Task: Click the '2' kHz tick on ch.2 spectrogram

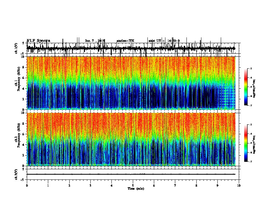Action: [x=24, y=155]
